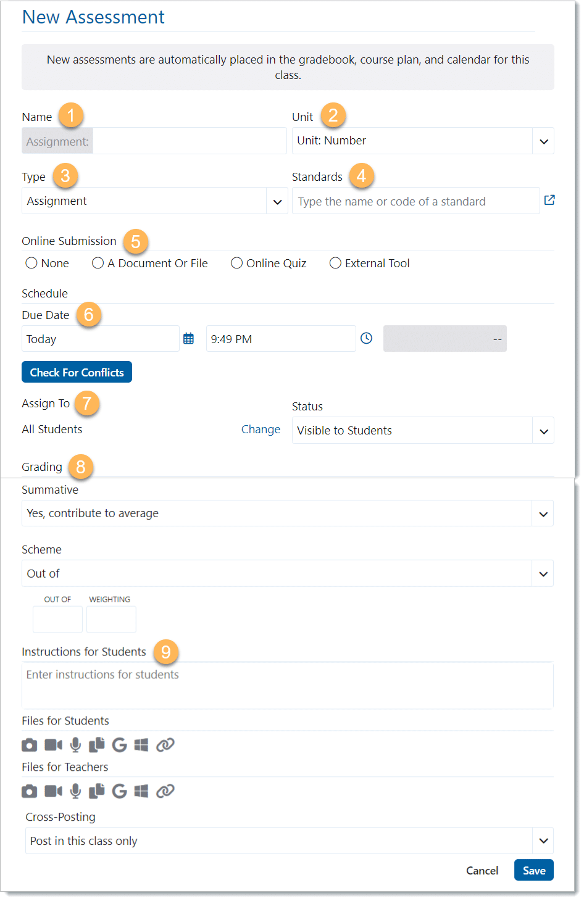Click the clock icon beside the due time
The height and width of the screenshot is (901, 584).
tap(366, 338)
